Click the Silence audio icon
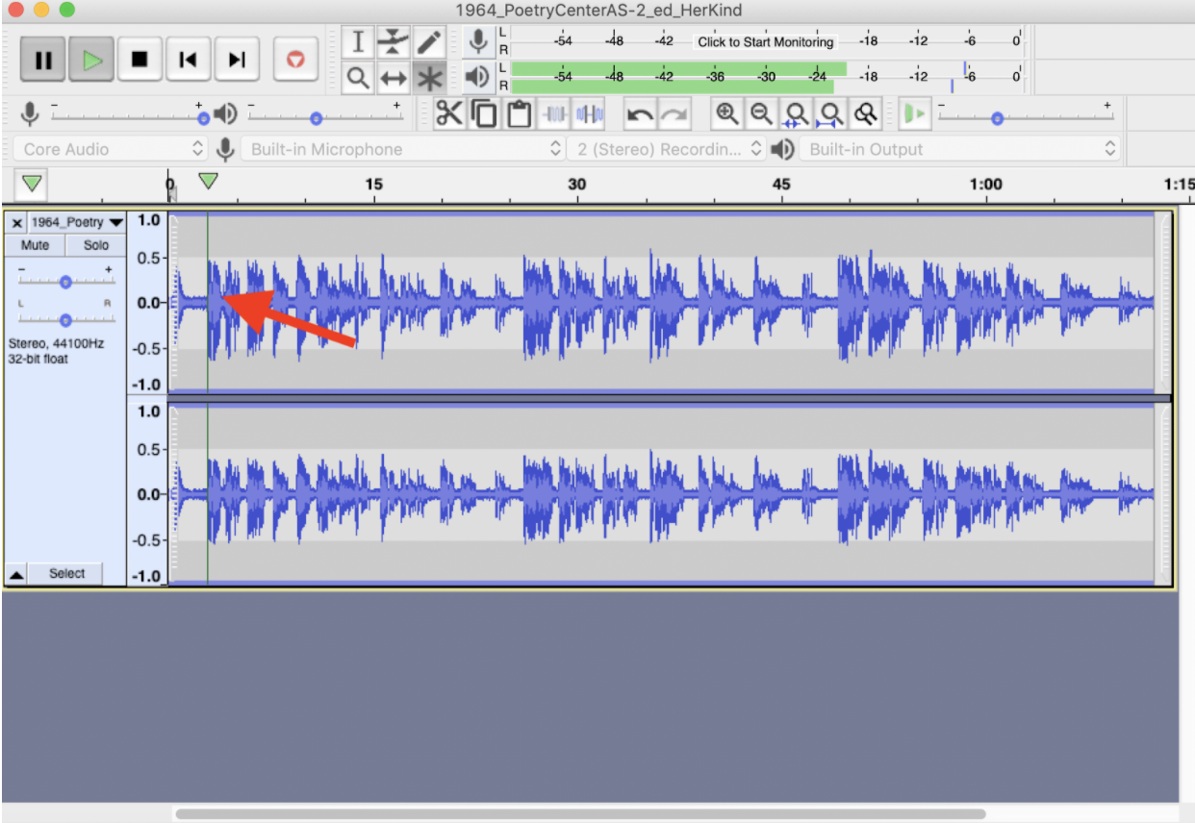The height and width of the screenshot is (823, 1195). [x=589, y=114]
